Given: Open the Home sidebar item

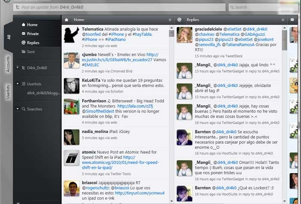Looking at the screenshot, I should point(30,25).
